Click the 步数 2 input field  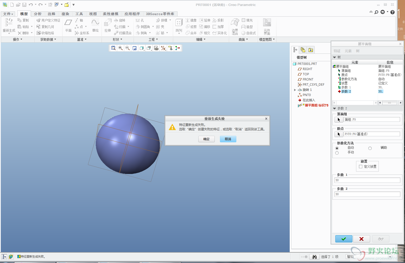[367, 194]
